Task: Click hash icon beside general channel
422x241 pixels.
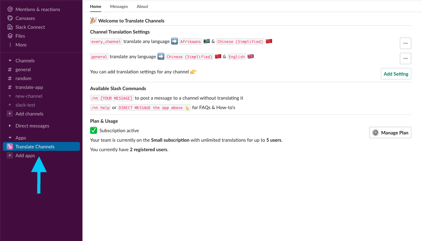Action: (9, 70)
